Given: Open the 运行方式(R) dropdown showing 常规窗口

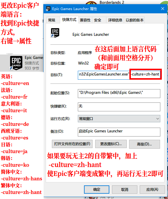Looking at the screenshot, I should click(x=119, y=119).
